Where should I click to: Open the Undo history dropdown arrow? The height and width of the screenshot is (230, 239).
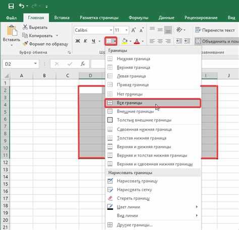(27, 7)
